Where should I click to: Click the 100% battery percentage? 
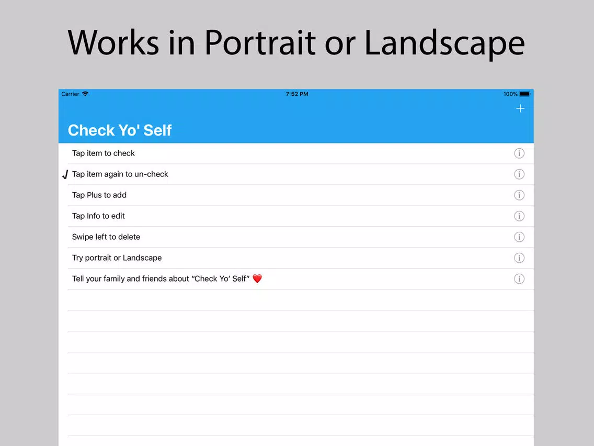point(510,94)
